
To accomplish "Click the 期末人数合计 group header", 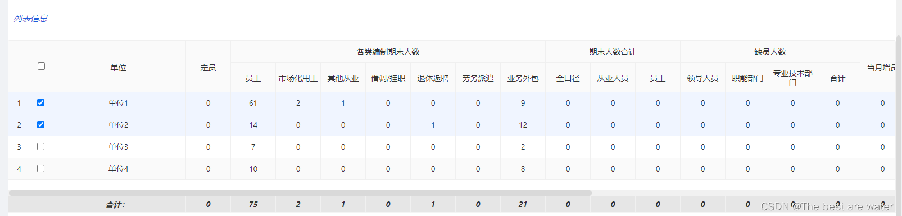I will pyautogui.click(x=613, y=52).
